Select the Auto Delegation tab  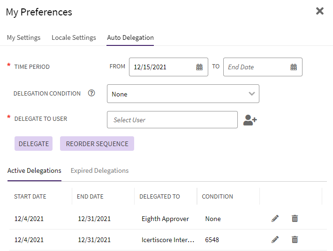[x=130, y=37]
